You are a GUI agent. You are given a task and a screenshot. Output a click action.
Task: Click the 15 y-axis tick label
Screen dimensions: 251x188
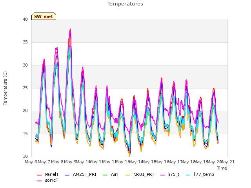point(25,134)
